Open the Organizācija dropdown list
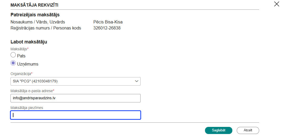Viewport: 282px width, 139px height. [75, 81]
